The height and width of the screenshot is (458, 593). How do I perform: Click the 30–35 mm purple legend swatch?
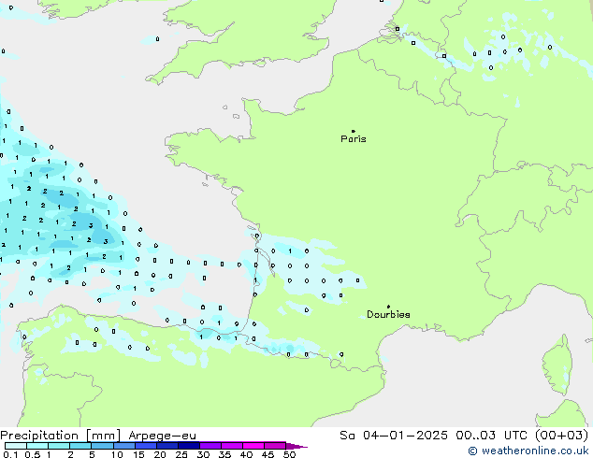pyautogui.click(x=210, y=446)
